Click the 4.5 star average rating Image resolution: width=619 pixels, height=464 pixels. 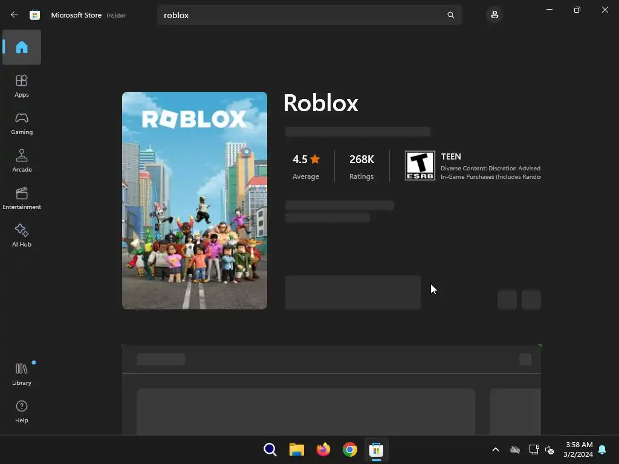(x=306, y=166)
